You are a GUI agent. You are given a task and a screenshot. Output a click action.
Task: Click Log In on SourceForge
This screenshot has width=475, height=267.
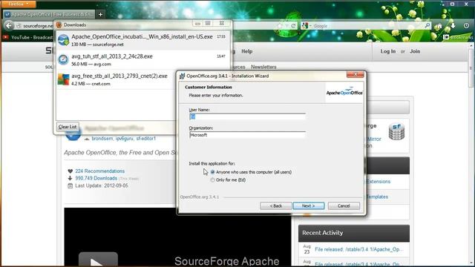click(387, 51)
